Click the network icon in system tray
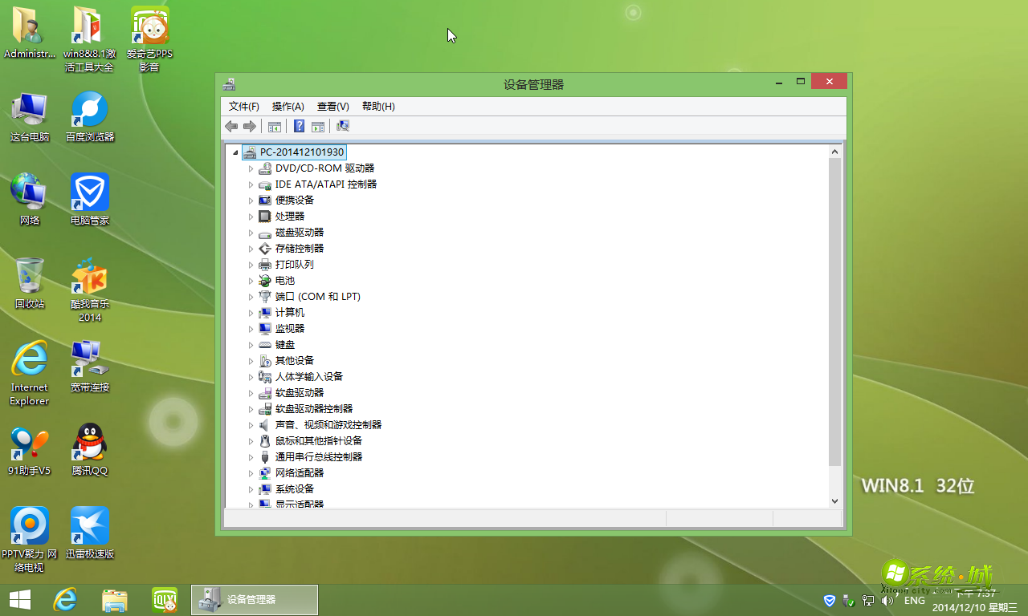1028x616 pixels. click(x=868, y=600)
